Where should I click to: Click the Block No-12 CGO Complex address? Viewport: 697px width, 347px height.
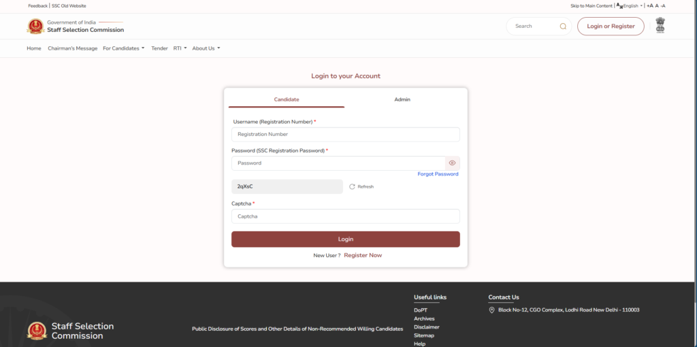(568, 310)
